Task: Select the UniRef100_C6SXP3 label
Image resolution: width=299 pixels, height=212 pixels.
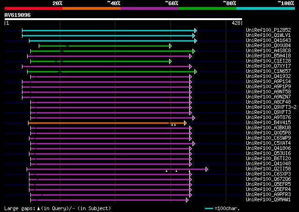Action: point(268,174)
